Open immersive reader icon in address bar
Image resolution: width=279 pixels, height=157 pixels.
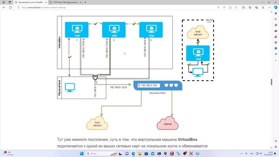[x=230, y=7]
